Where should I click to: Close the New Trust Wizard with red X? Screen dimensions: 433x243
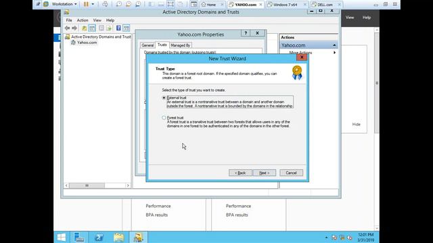point(302,57)
